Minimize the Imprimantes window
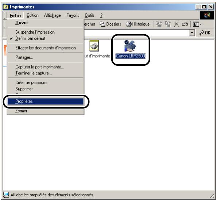 pyautogui.click(x=198, y=7)
